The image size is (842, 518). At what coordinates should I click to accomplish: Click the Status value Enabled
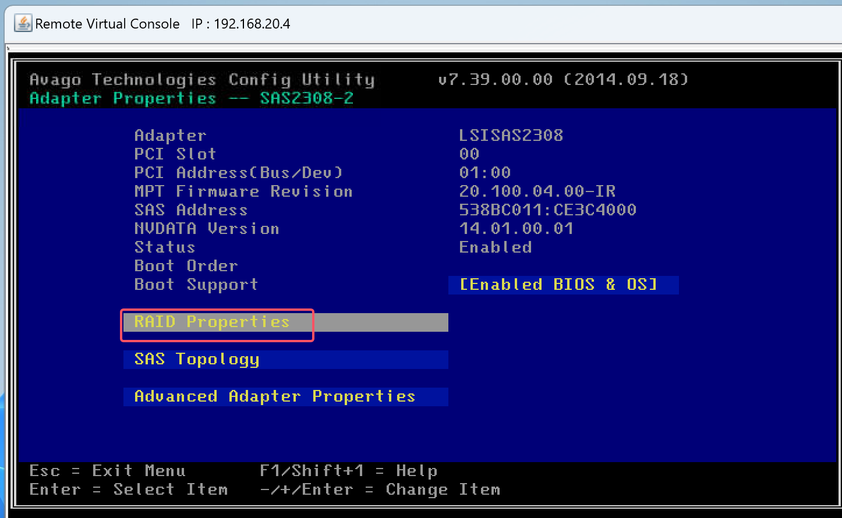tap(495, 247)
